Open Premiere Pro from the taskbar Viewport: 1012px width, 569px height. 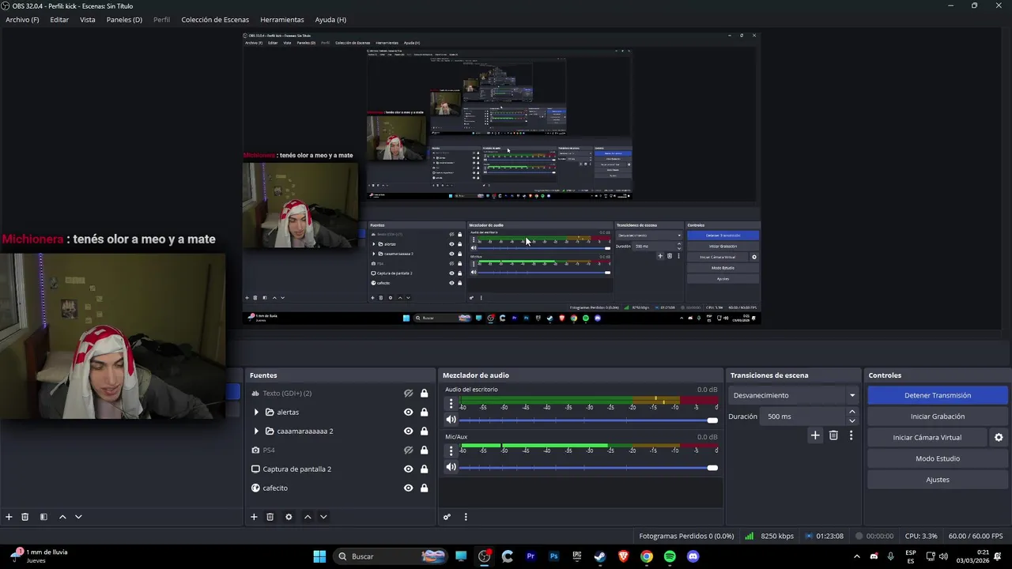(531, 556)
